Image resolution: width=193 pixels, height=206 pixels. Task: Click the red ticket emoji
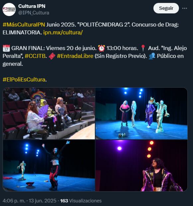pos(52,56)
